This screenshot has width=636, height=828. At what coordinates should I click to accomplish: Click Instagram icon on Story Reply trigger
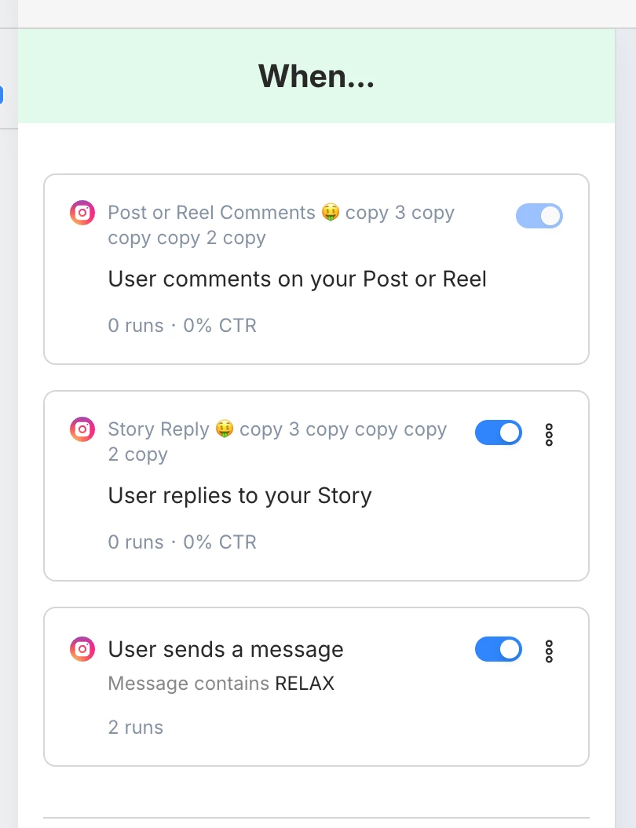pyautogui.click(x=82, y=429)
